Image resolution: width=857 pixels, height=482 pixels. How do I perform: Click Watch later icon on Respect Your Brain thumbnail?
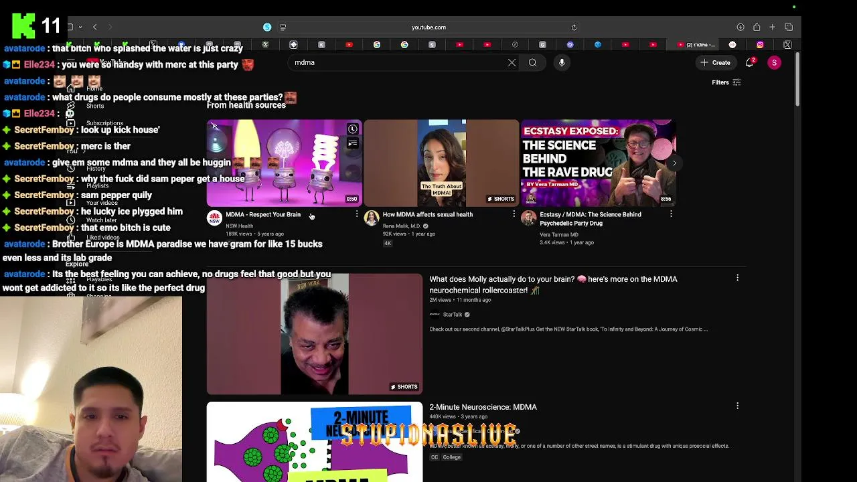point(352,129)
